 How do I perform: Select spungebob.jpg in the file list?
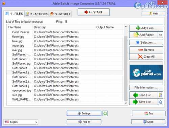[65, 90]
